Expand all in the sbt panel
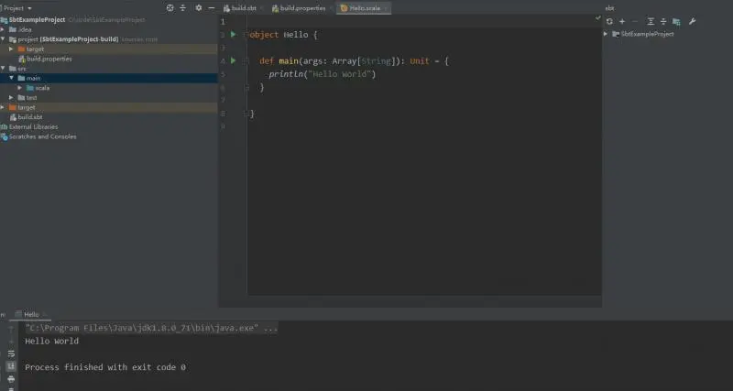The width and height of the screenshot is (733, 391). (651, 21)
